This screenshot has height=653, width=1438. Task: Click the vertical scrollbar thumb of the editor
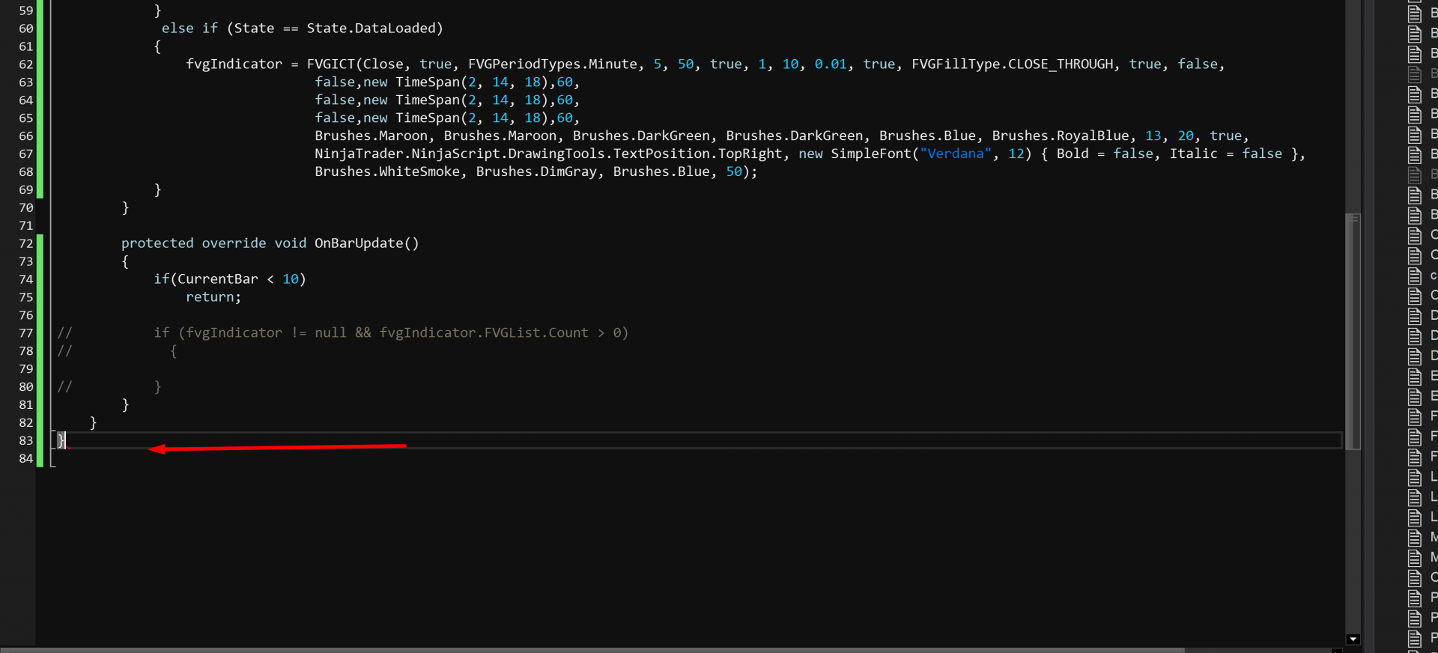pos(1353,331)
